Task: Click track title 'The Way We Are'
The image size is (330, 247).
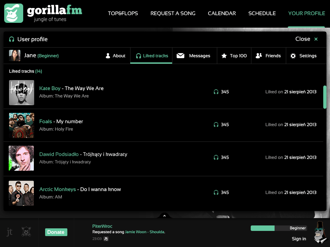Action: pyautogui.click(x=84, y=88)
